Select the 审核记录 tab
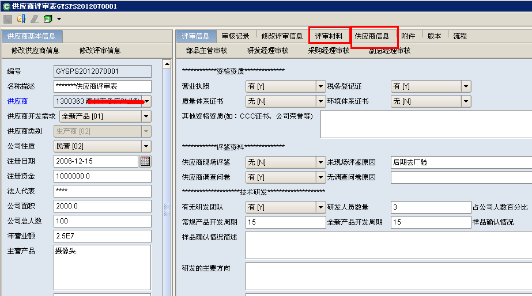Viewport: 532px width, 296px height. [235, 36]
